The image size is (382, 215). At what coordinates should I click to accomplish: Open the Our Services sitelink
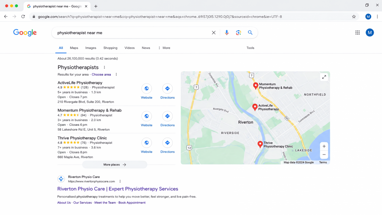tap(82, 203)
